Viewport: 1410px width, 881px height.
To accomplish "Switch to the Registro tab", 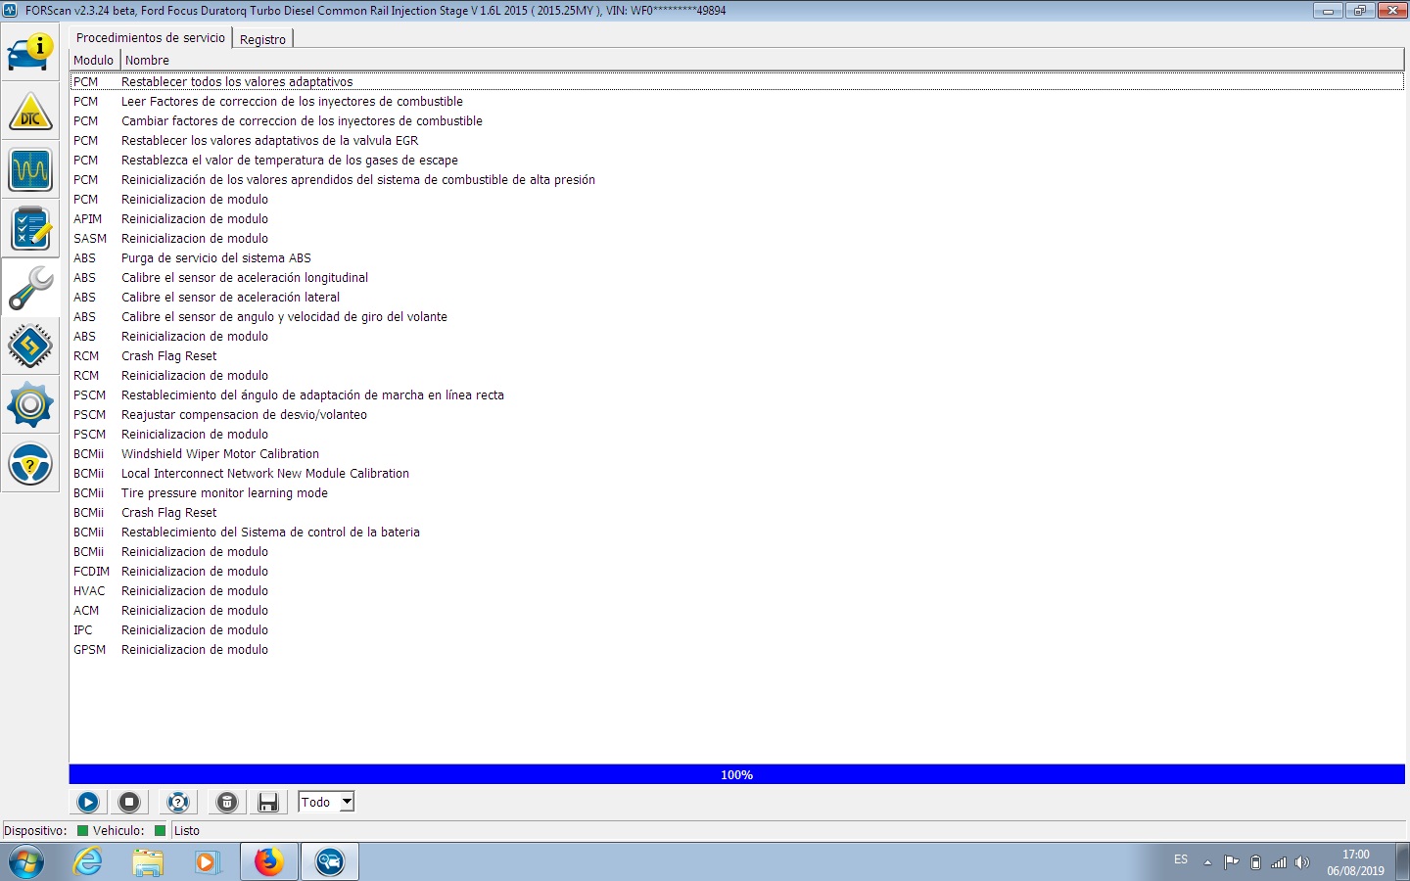I will [x=262, y=39].
